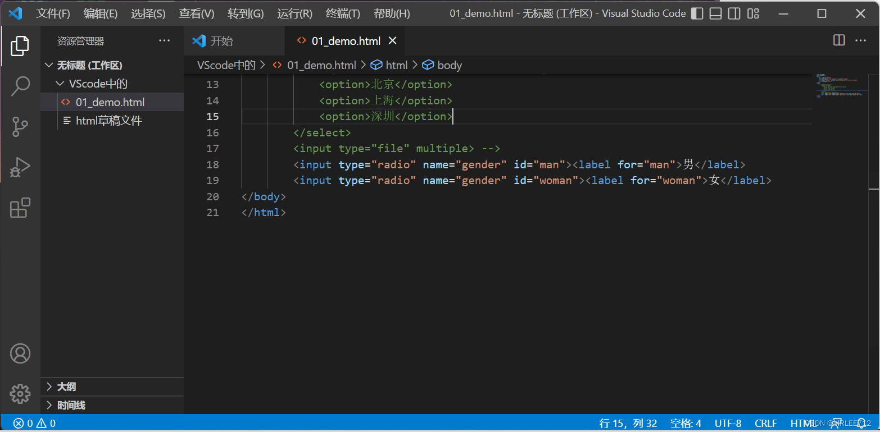Change indentation via 空格: 4
The width and height of the screenshot is (880, 432).
(686, 423)
